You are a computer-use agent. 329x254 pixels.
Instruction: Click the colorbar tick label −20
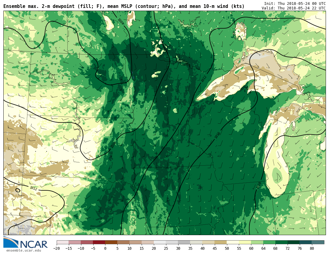tap(57, 248)
